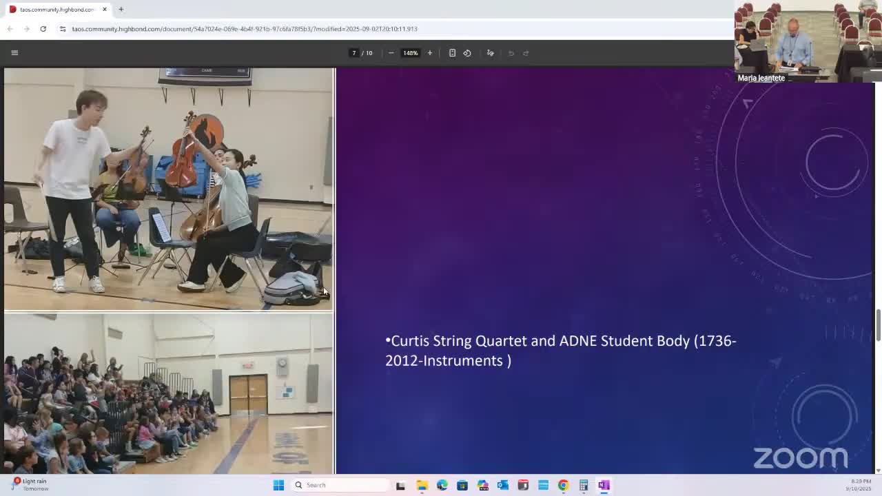The height and width of the screenshot is (496, 882).
Task: Open the Windows Start menu
Action: [278, 485]
